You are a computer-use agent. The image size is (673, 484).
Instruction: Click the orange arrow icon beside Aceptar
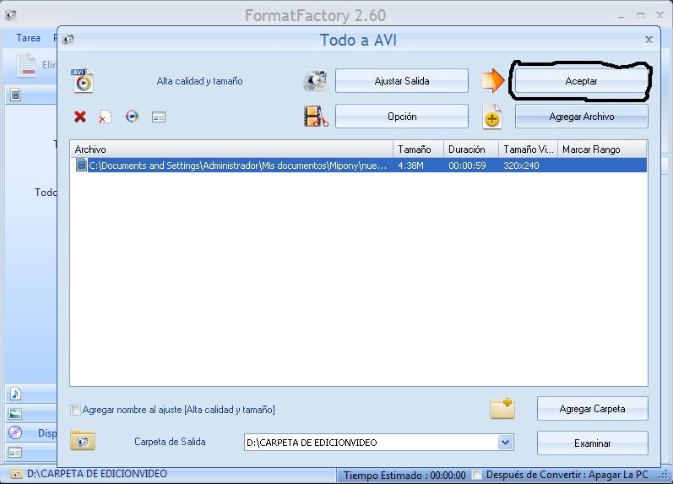point(493,81)
